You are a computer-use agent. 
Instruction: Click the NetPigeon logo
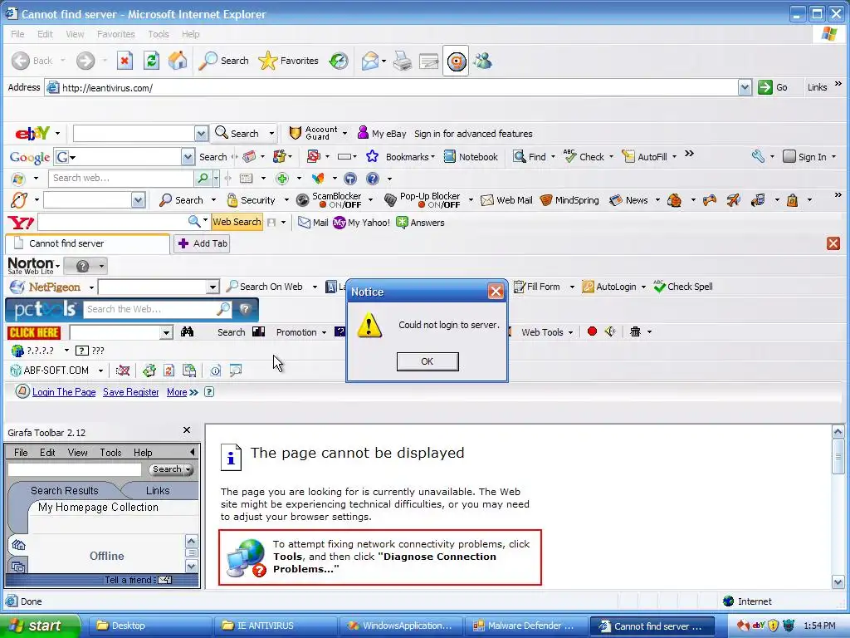click(45, 287)
